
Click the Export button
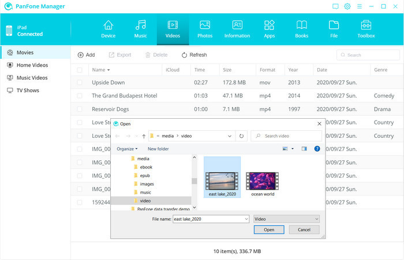pos(120,55)
